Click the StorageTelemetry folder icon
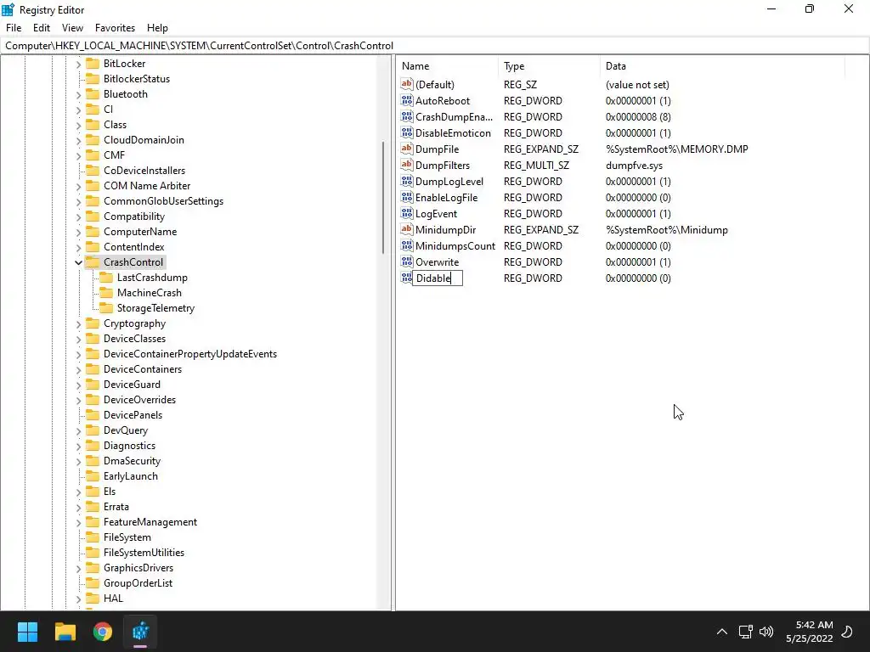The image size is (870, 652). click(x=106, y=307)
